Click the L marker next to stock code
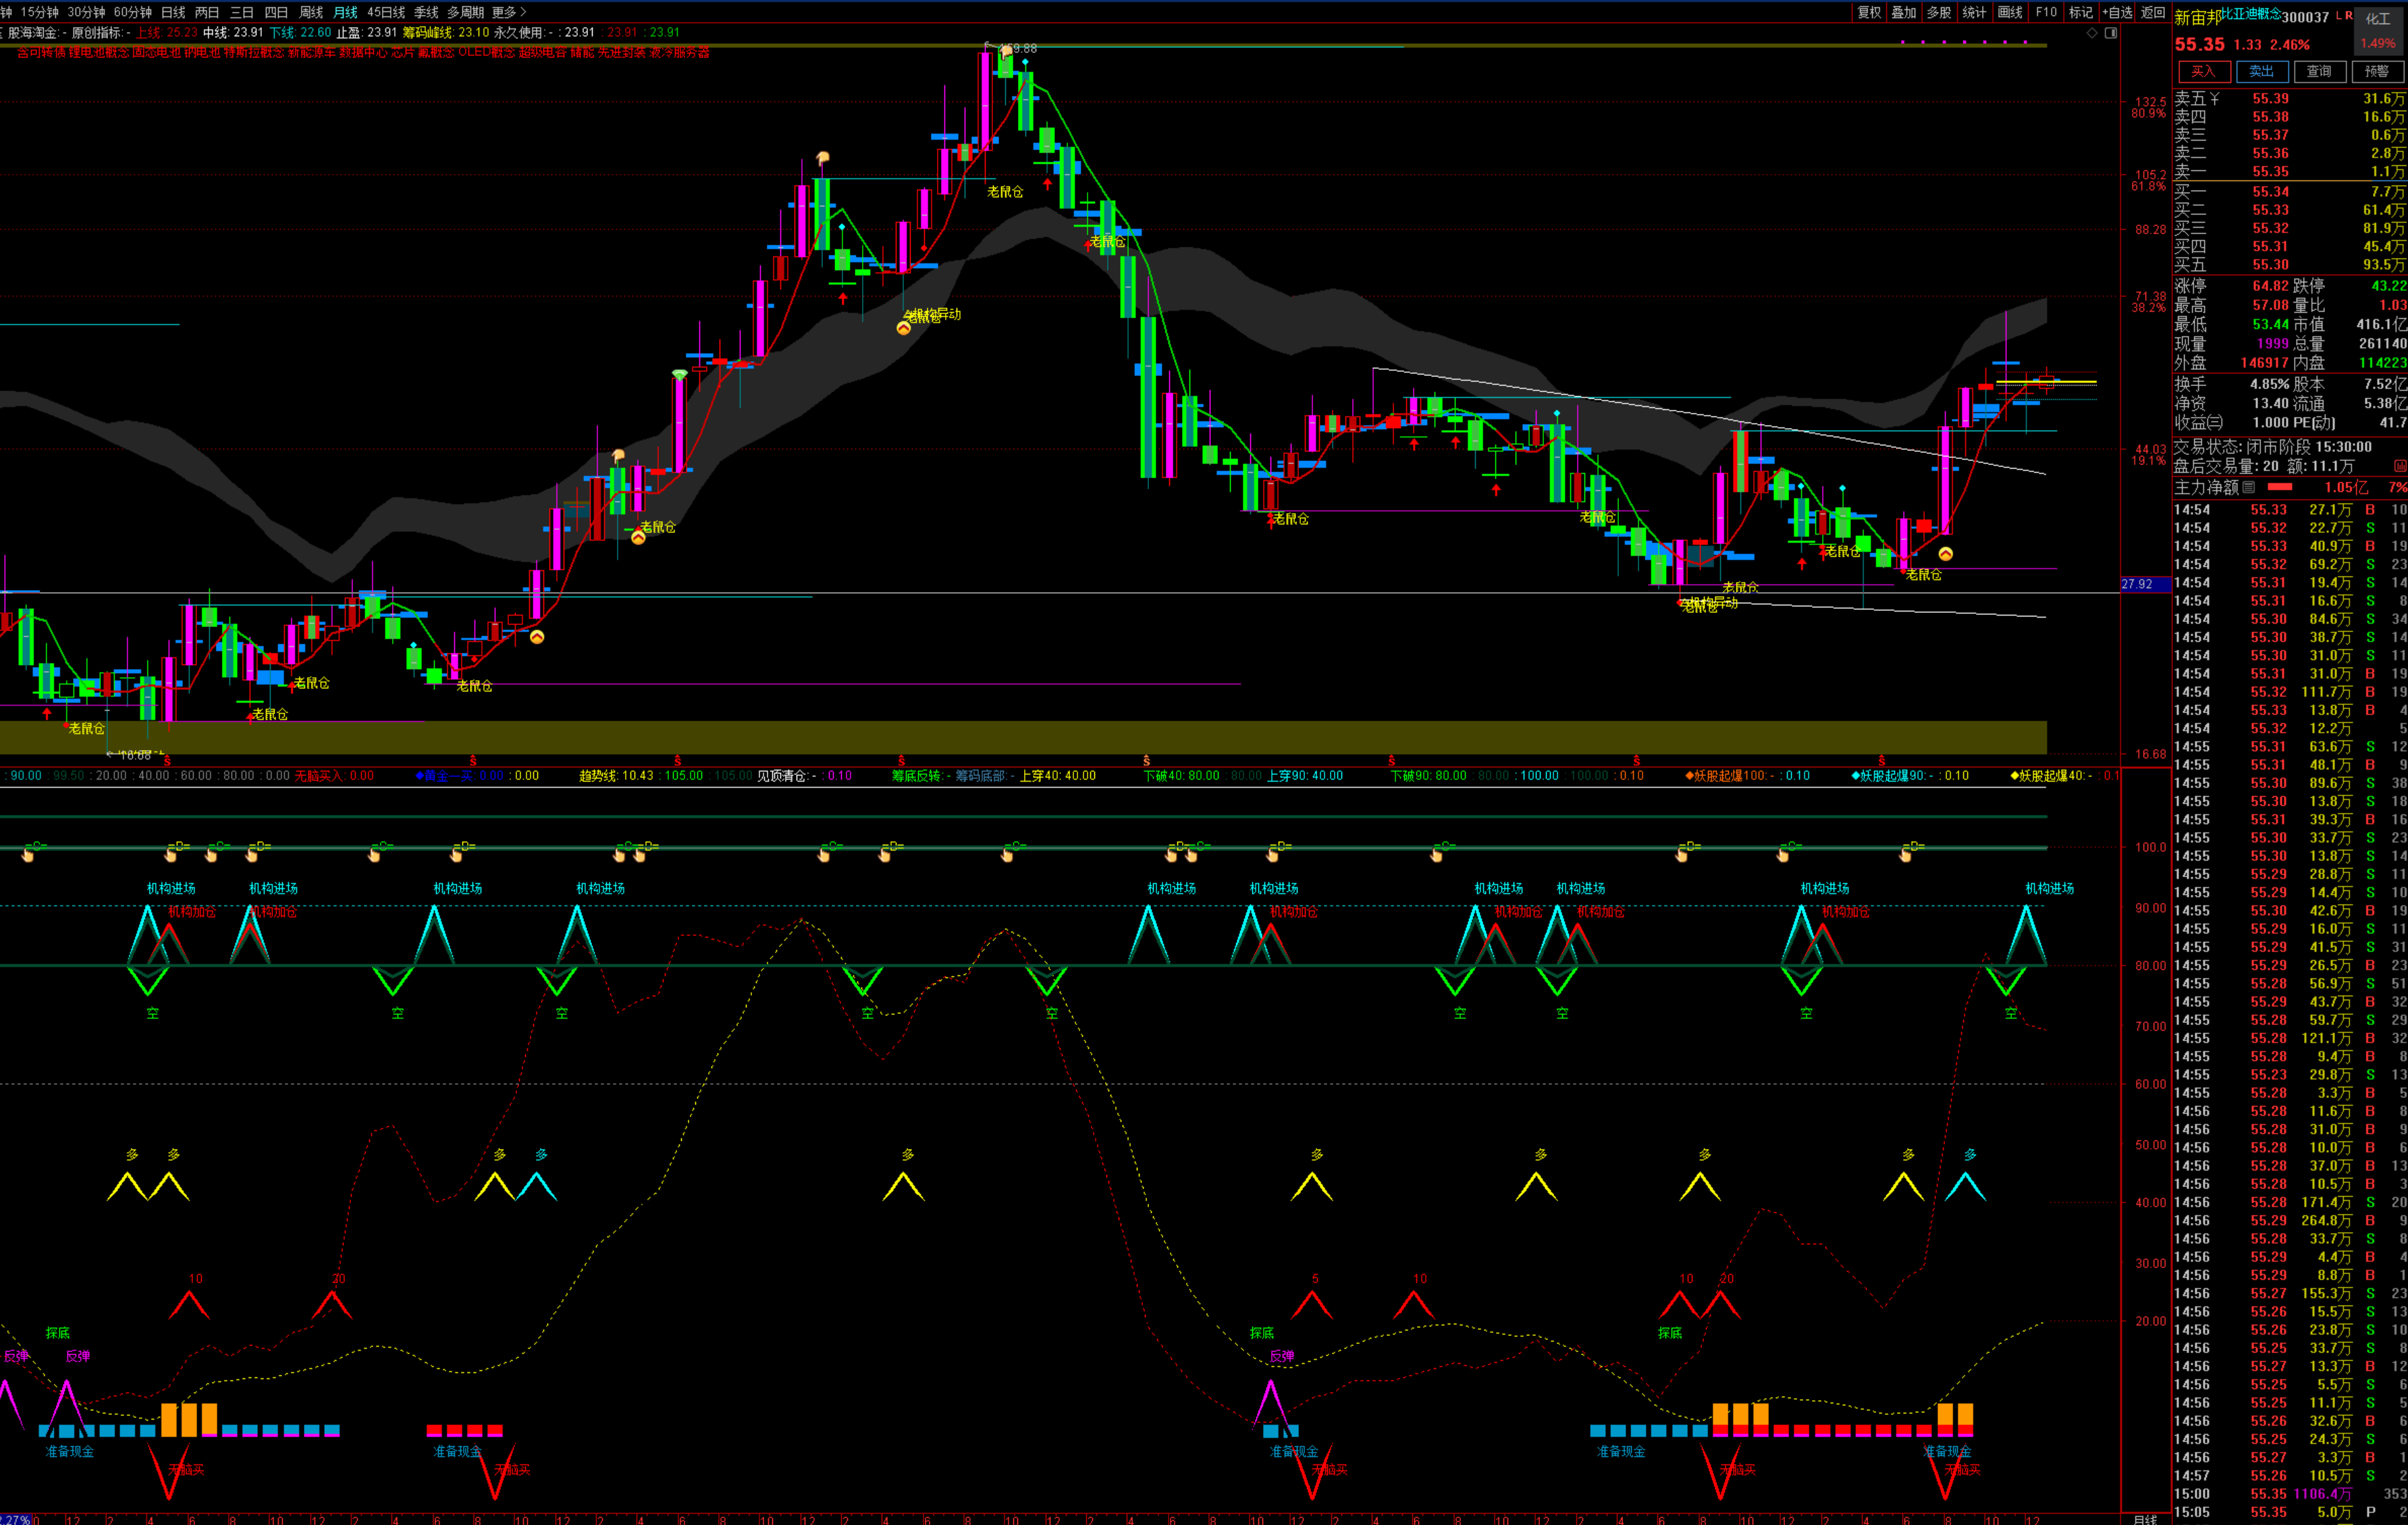The width and height of the screenshot is (2408, 1525). (2338, 16)
